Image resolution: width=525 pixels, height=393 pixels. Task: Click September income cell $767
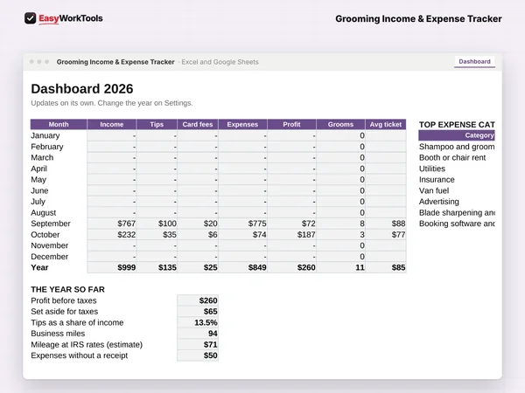(112, 224)
